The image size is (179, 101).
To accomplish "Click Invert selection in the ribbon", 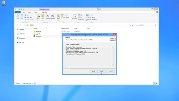I will point(91,20).
